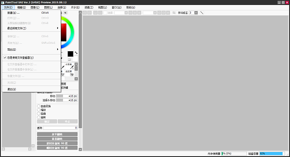290x157 pixels.
Task: Click the 垂直翻转 button
Action: pyautogui.click(x=57, y=139)
